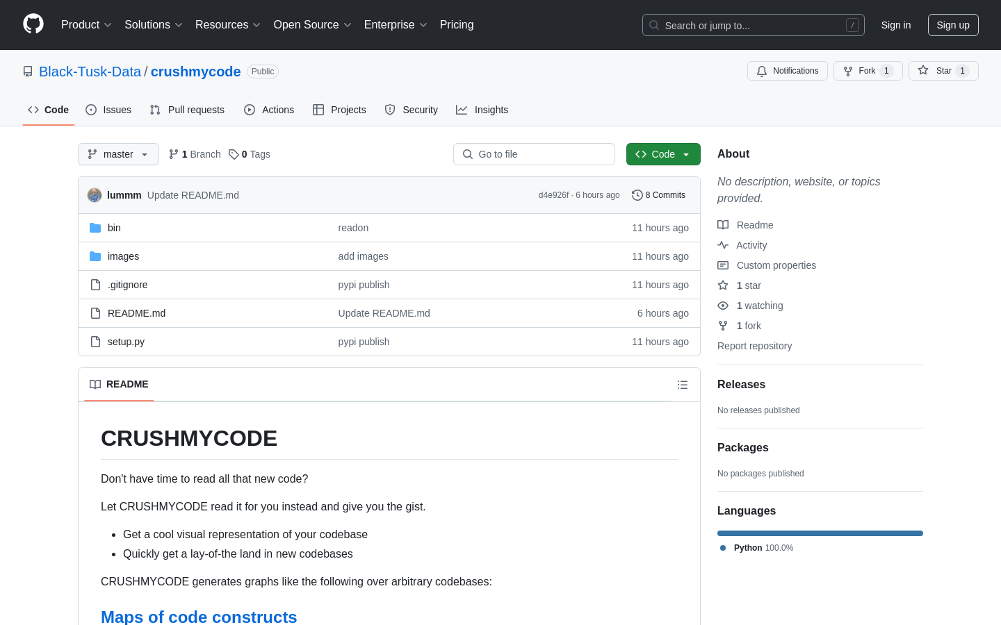Open commit hash d4e926f
The width and height of the screenshot is (1001, 625).
(553, 195)
